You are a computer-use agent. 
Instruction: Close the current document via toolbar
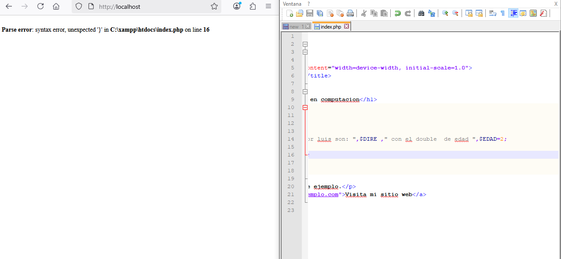330,13
